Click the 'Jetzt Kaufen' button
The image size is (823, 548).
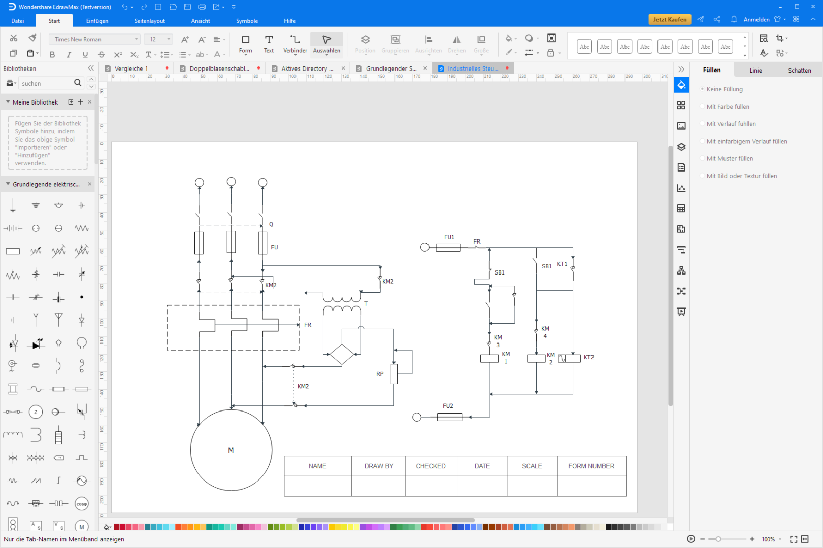click(x=670, y=19)
